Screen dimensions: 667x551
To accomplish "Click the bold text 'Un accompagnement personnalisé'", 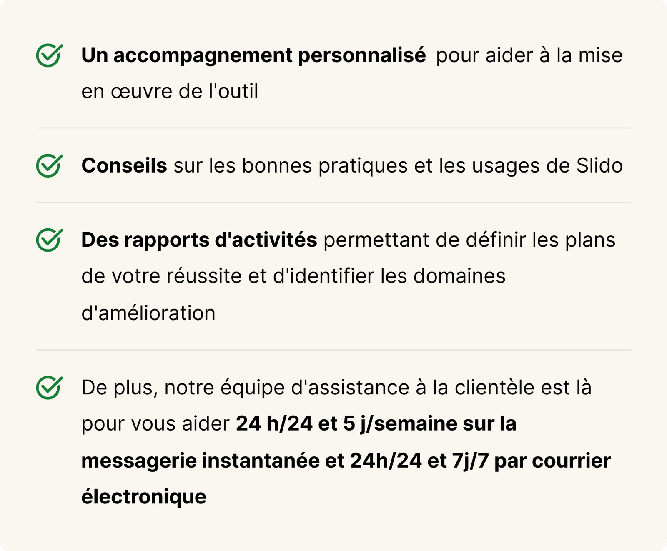I will tap(253, 55).
